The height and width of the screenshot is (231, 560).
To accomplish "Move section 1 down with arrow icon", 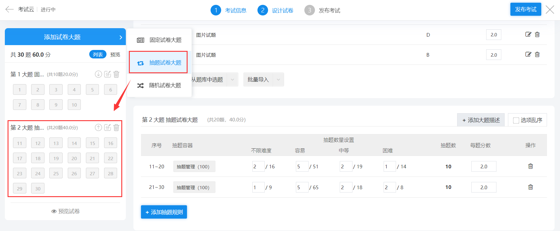I will click(x=98, y=74).
